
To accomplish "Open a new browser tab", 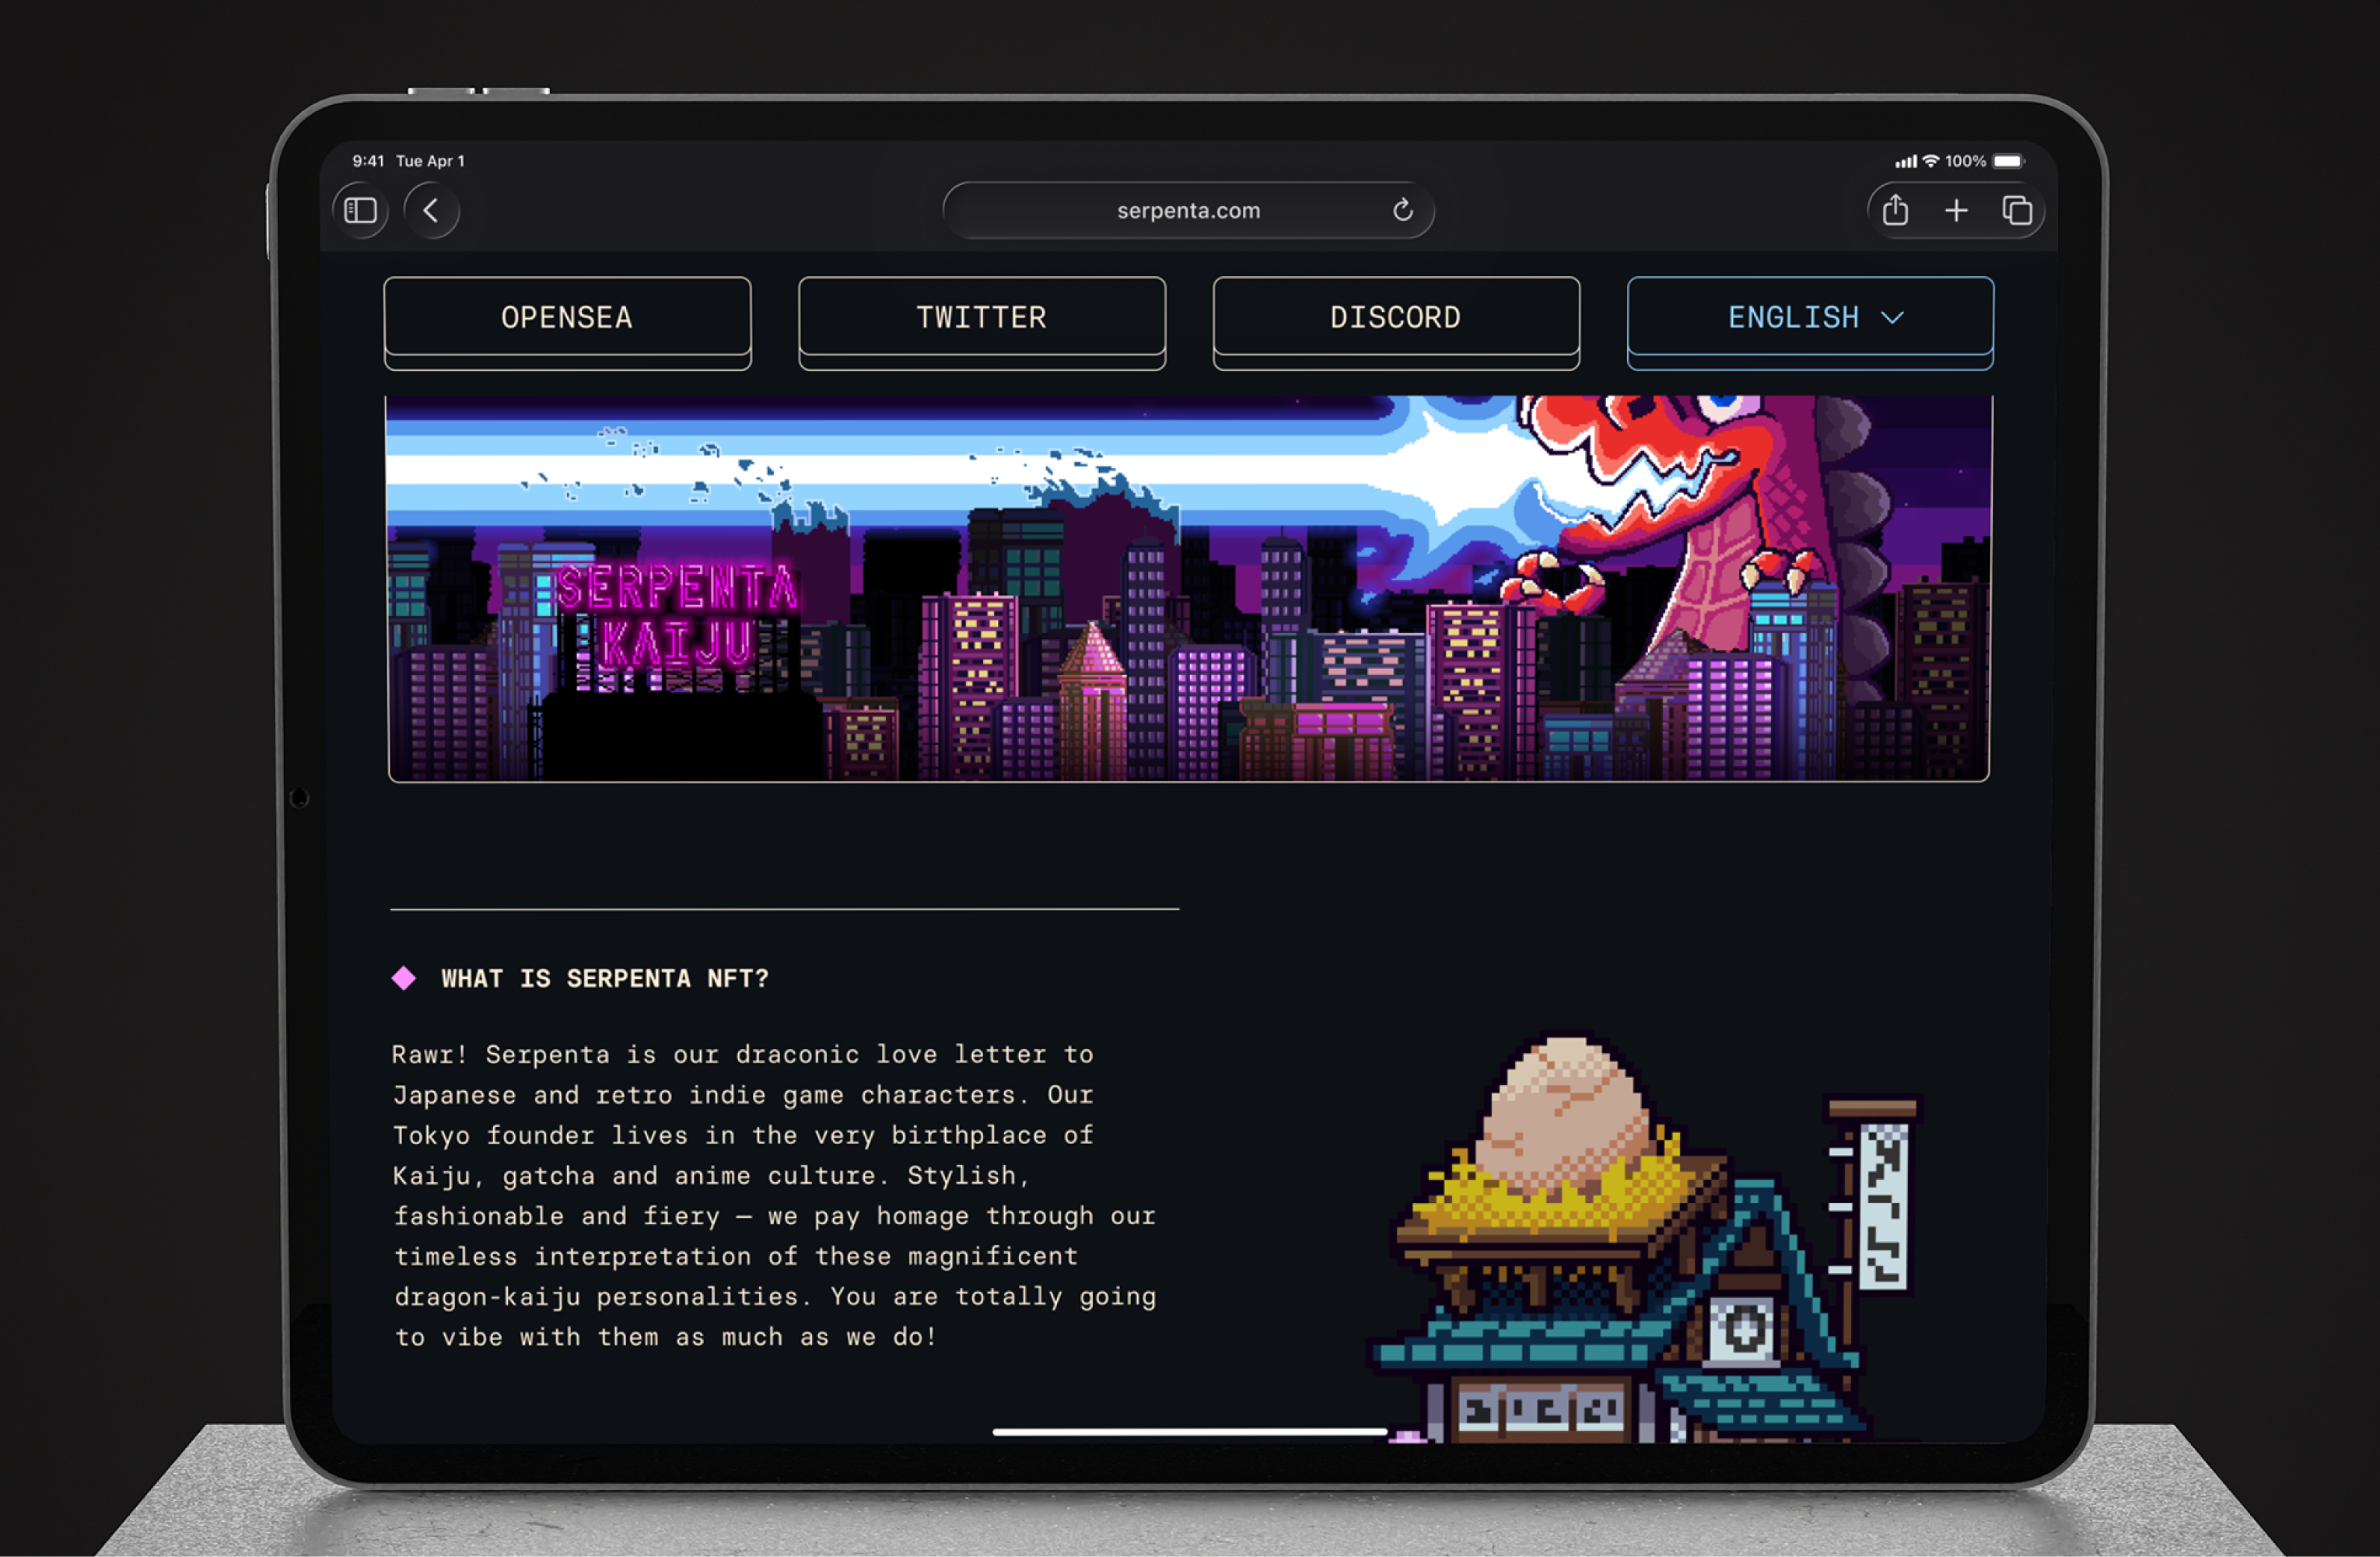I will pyautogui.click(x=1957, y=210).
